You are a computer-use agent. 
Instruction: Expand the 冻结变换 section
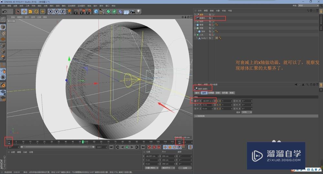pyautogui.click(x=256, y=116)
